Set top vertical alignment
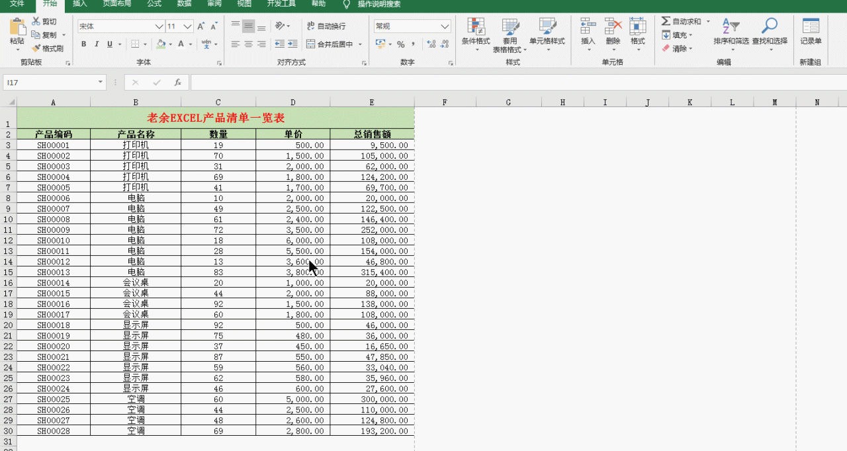 (236, 26)
